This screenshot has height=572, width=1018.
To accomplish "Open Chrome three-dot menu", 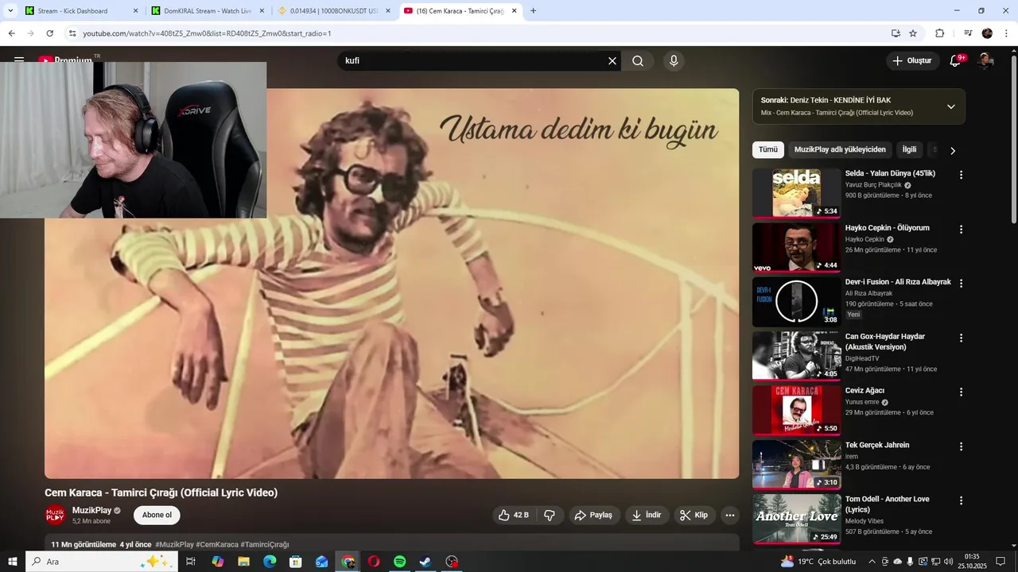I will [1006, 33].
